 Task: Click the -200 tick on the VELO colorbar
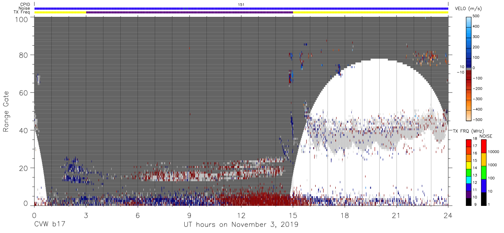tap(479, 89)
